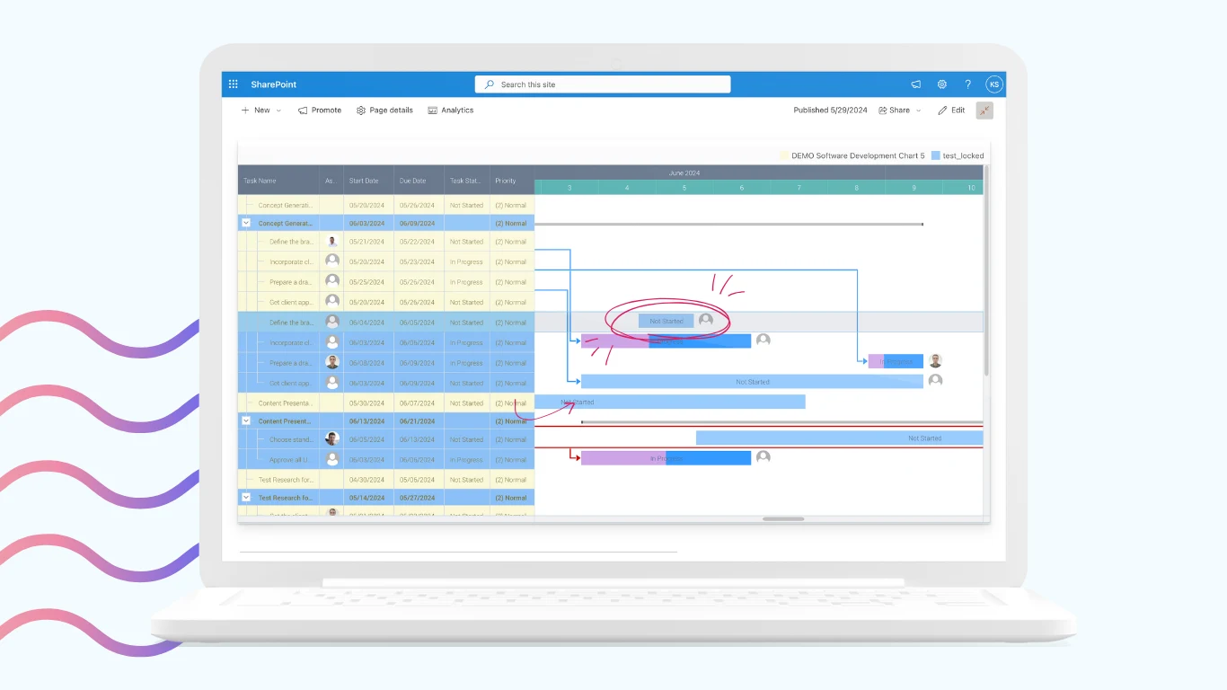1227x690 pixels.
Task: Expand the Share dropdown chevron
Action: 918,111
